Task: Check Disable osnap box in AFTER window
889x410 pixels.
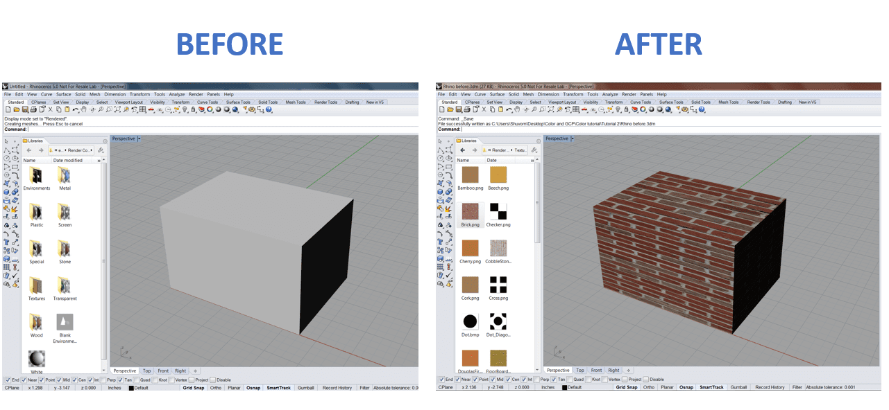Action: pyautogui.click(x=645, y=380)
